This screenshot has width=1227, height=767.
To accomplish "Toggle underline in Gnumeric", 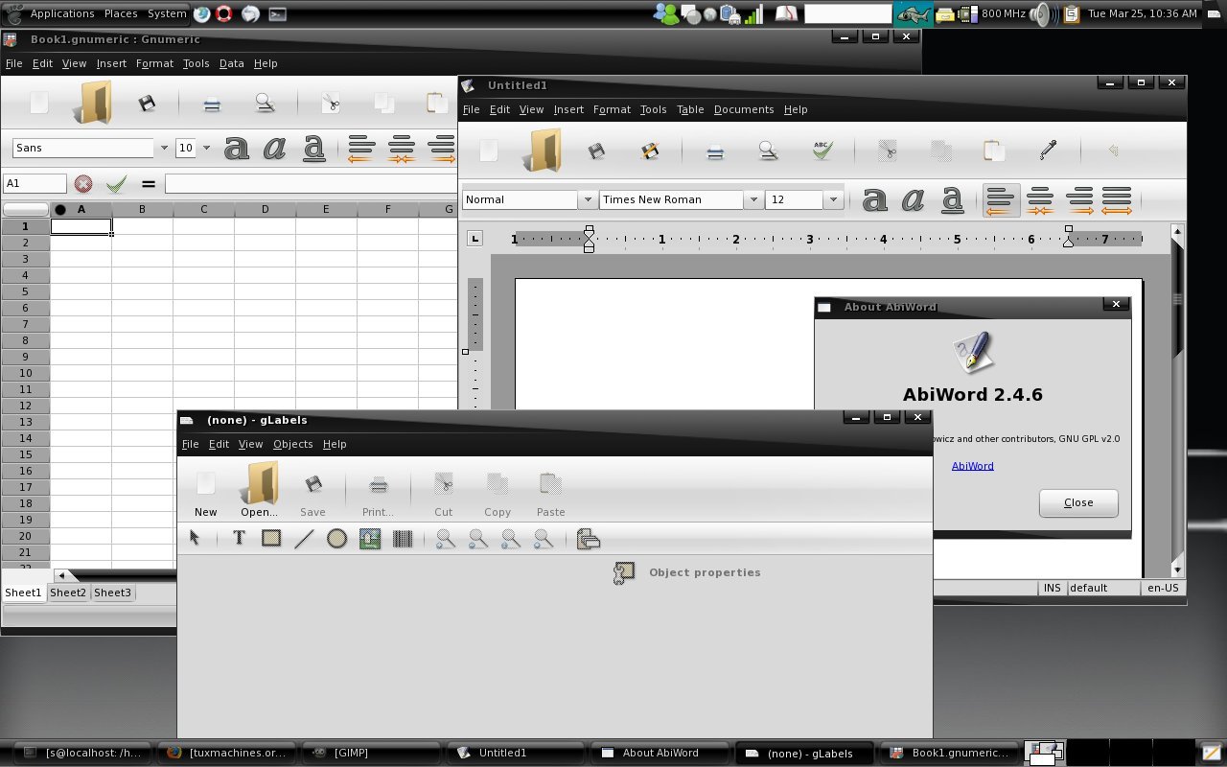I will coord(313,148).
